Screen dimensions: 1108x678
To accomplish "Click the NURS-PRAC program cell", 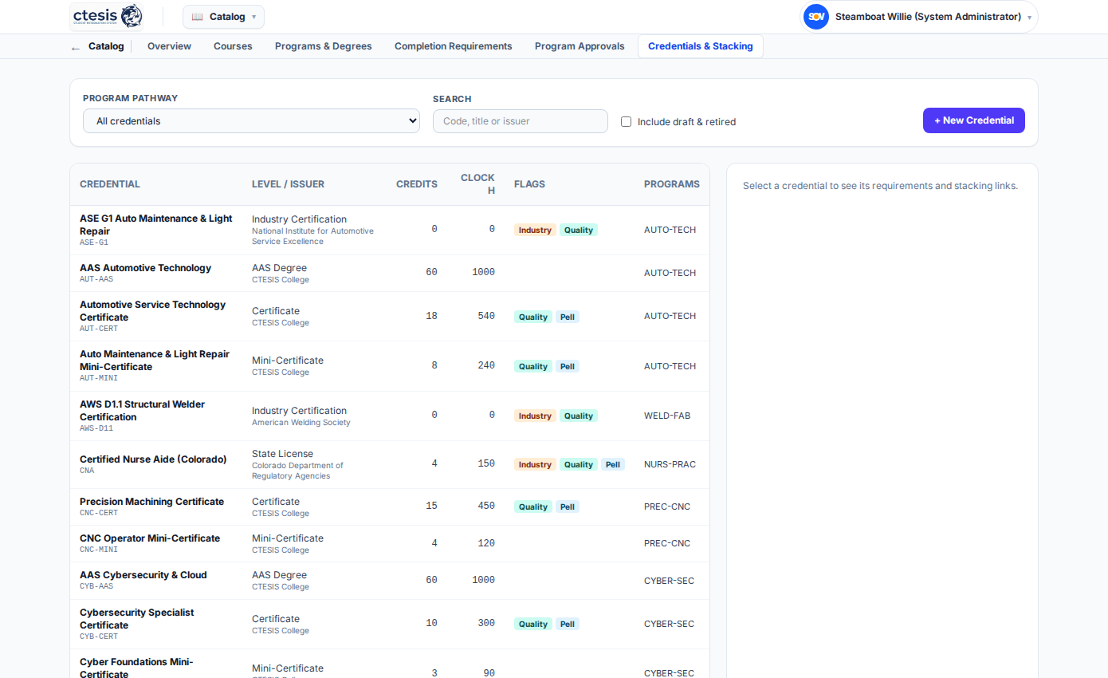I will point(670,464).
